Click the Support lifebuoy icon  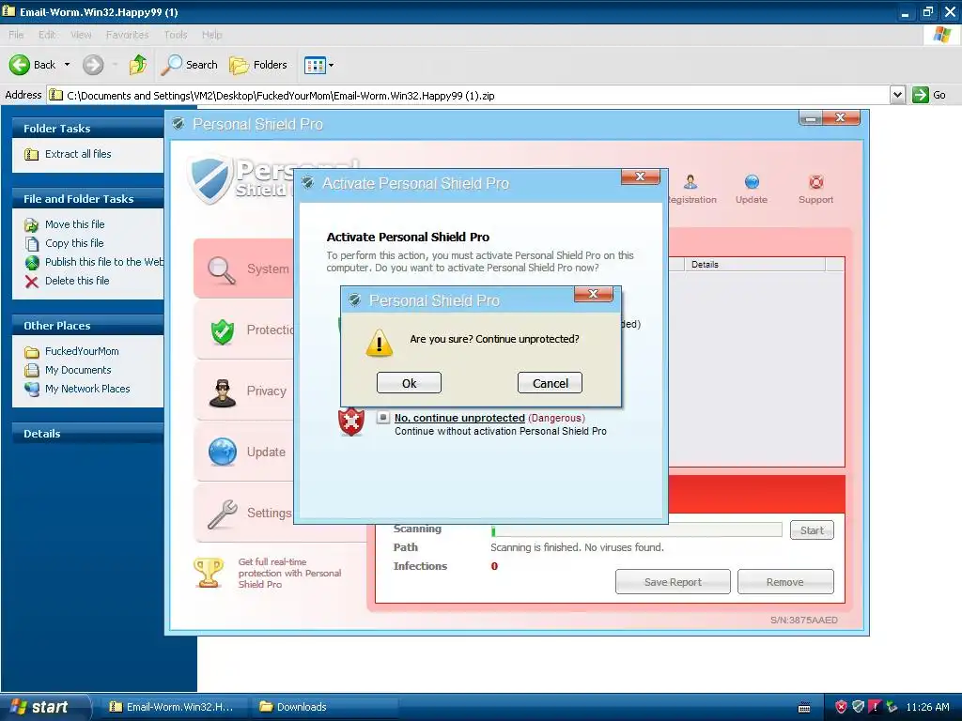[816, 181]
